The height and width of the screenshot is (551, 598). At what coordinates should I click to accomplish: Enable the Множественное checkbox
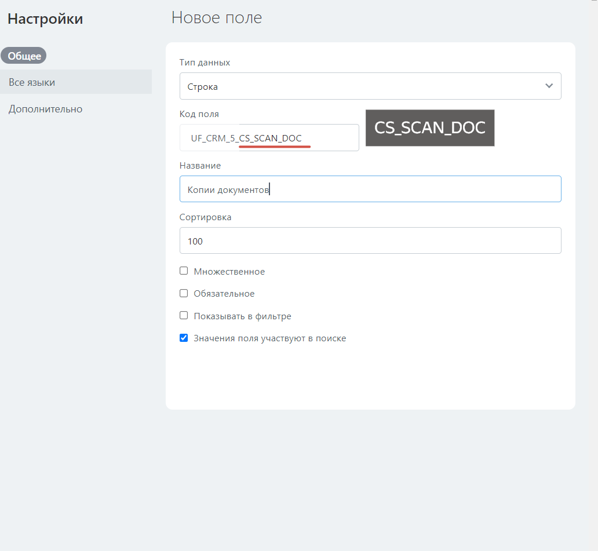(x=184, y=271)
